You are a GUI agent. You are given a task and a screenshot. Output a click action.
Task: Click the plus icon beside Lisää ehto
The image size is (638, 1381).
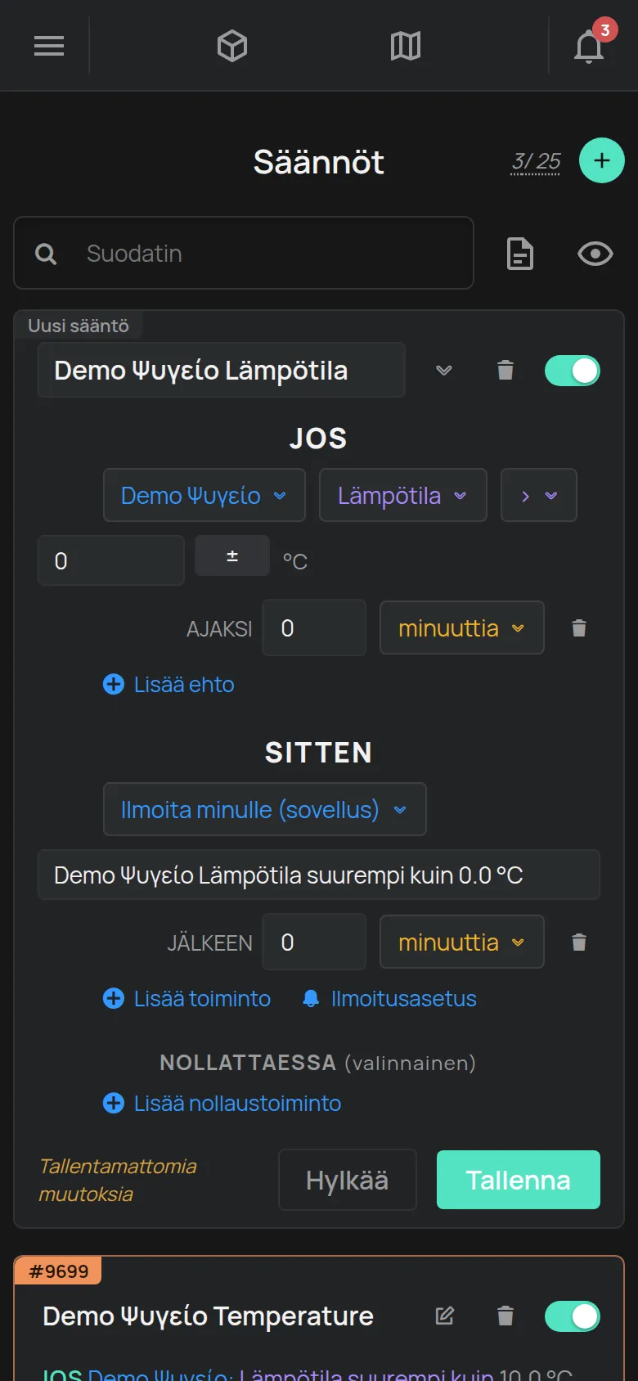click(114, 684)
